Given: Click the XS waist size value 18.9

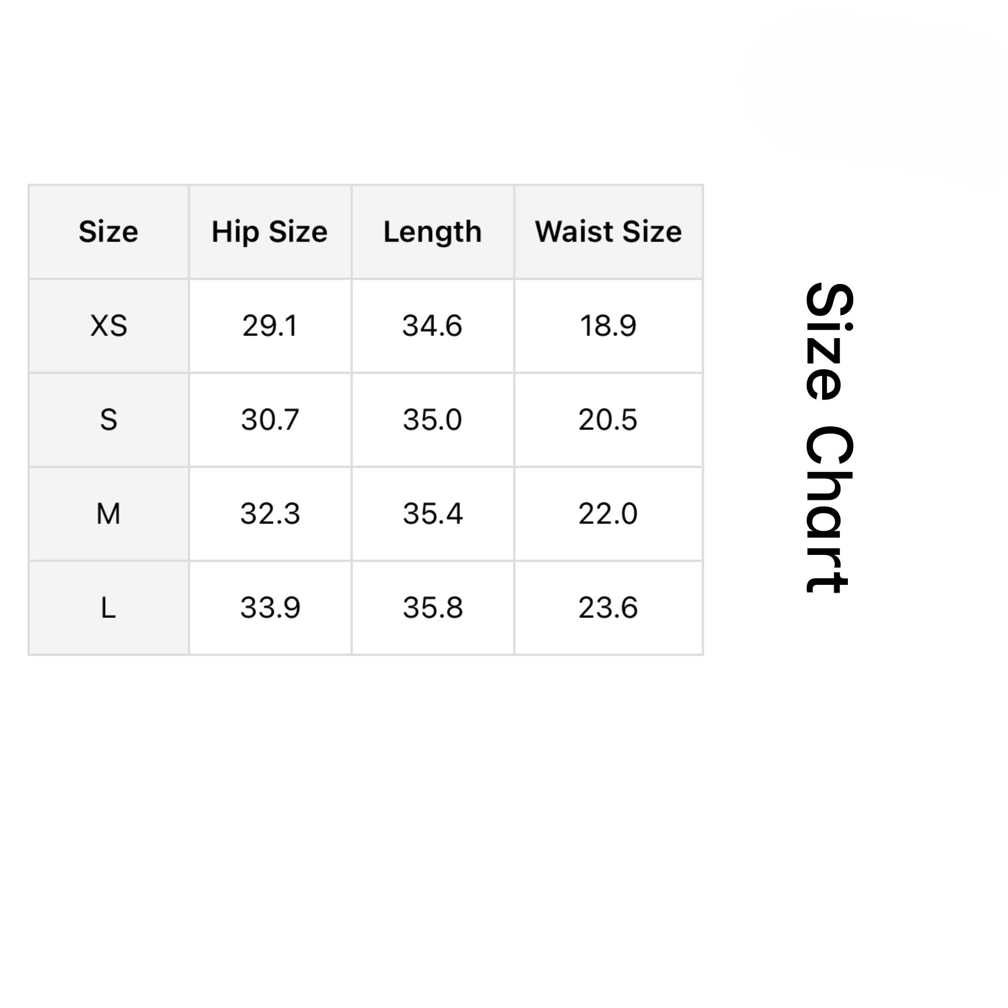Looking at the screenshot, I should (x=608, y=325).
